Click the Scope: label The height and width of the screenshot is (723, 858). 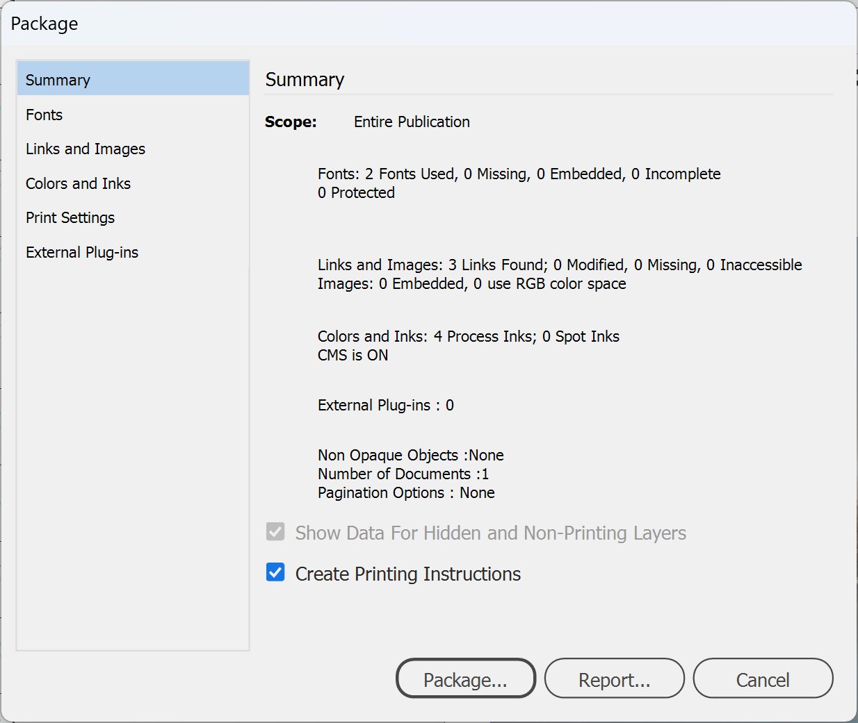pyautogui.click(x=291, y=122)
